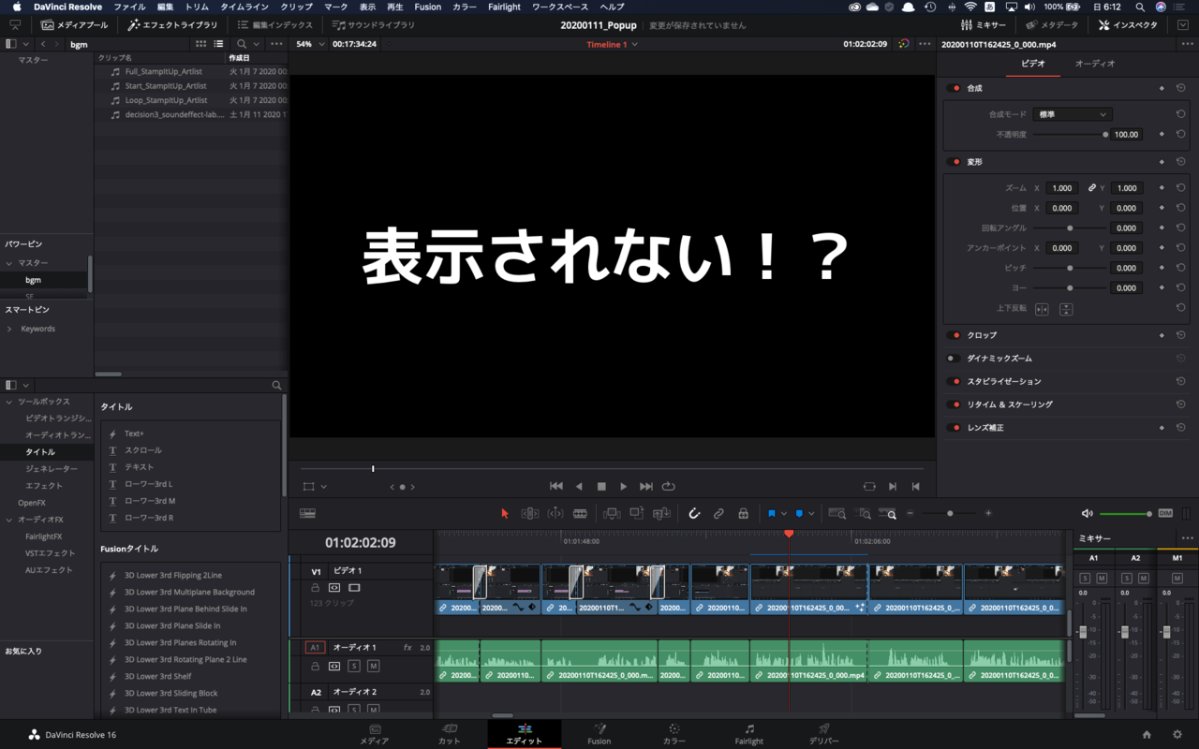
Task: Open the flag color dropdown arrow
Action: click(x=784, y=514)
